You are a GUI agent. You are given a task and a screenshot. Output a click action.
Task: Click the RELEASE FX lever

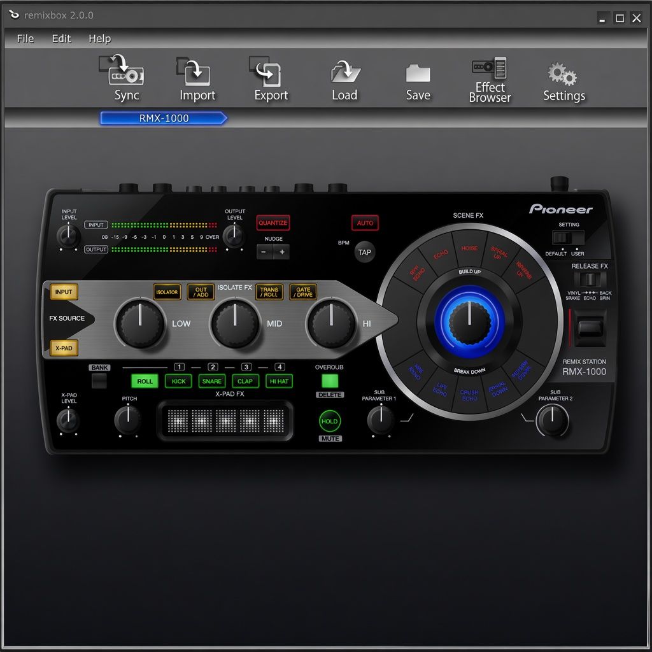click(590, 329)
